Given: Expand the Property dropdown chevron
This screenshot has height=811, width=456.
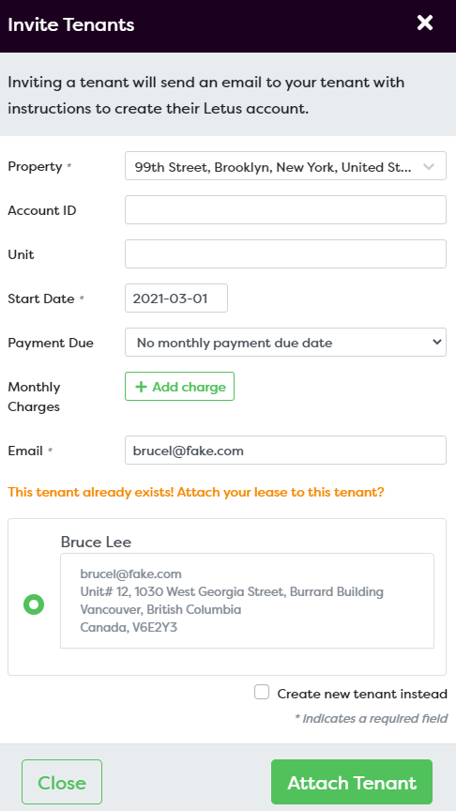Looking at the screenshot, I should [429, 166].
